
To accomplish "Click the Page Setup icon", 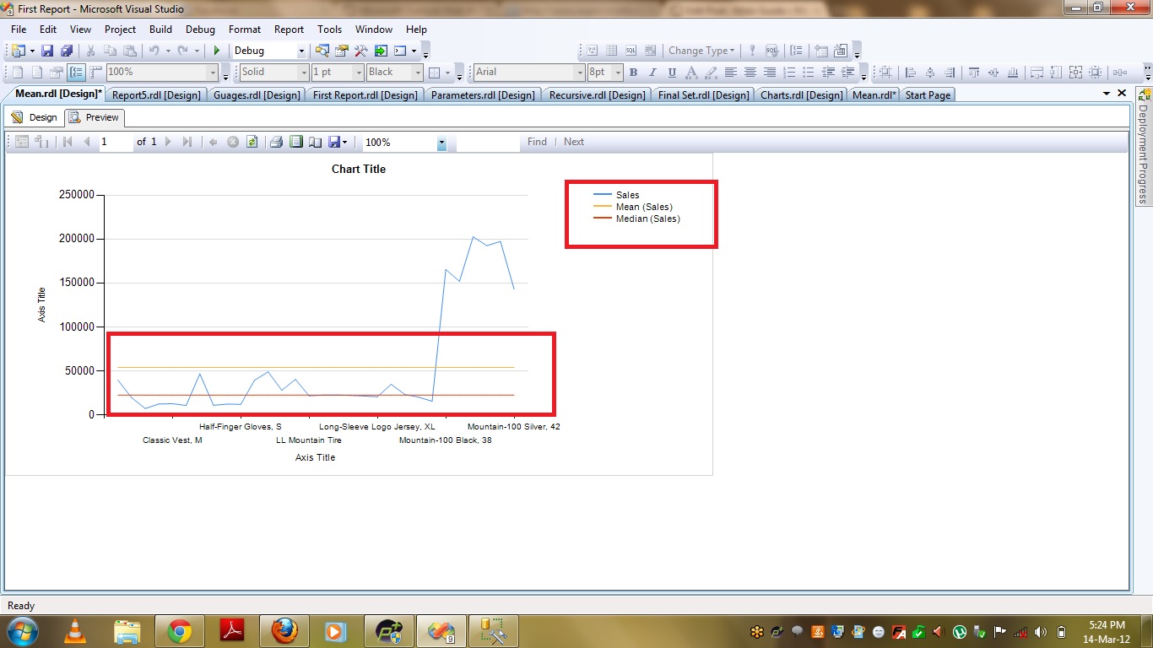I will pyautogui.click(x=315, y=142).
